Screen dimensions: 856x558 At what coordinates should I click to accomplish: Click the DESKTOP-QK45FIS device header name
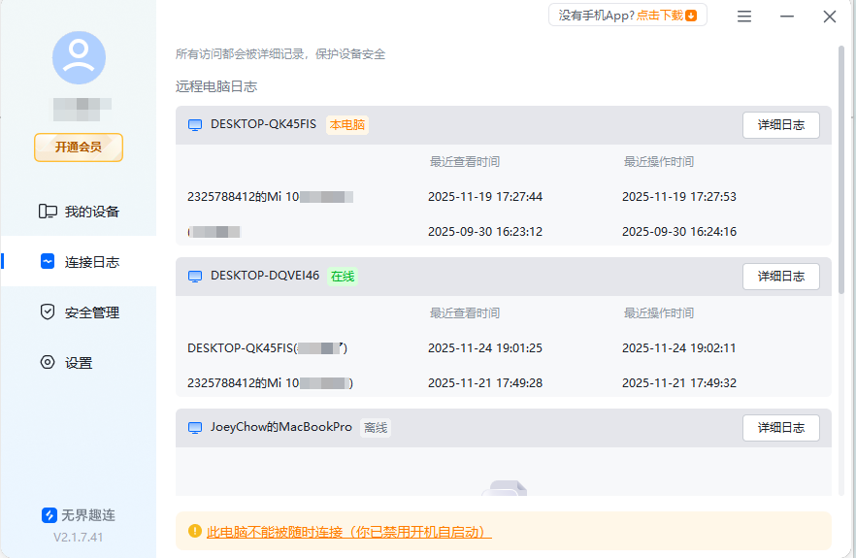(263, 124)
